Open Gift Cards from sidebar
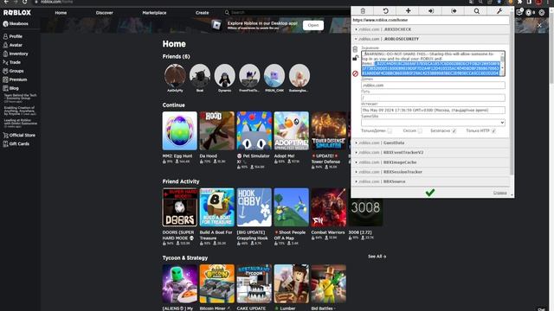The image size is (554, 311). point(16,144)
